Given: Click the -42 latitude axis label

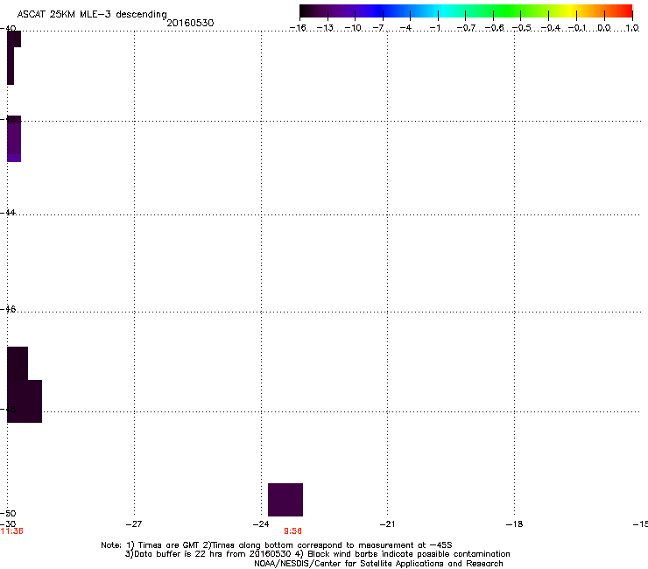Looking at the screenshot, I should click(8, 119).
